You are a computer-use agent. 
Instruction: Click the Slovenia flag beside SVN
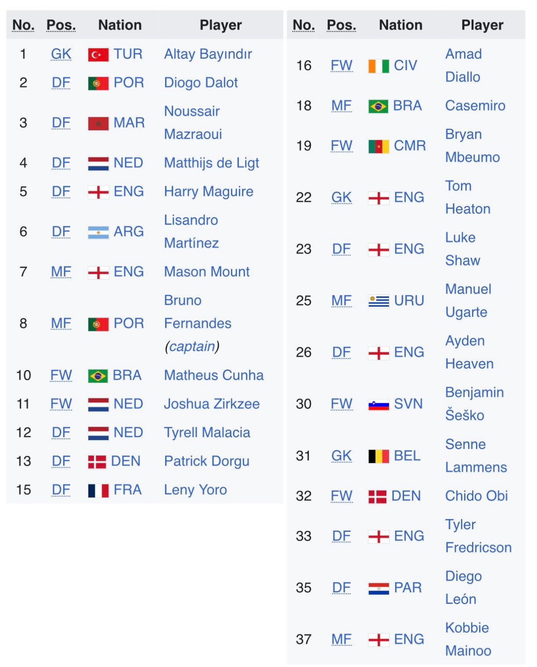coord(378,405)
